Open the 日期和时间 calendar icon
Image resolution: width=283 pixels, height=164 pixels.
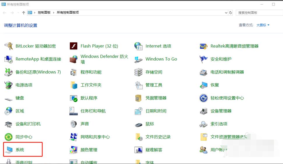[138, 111]
